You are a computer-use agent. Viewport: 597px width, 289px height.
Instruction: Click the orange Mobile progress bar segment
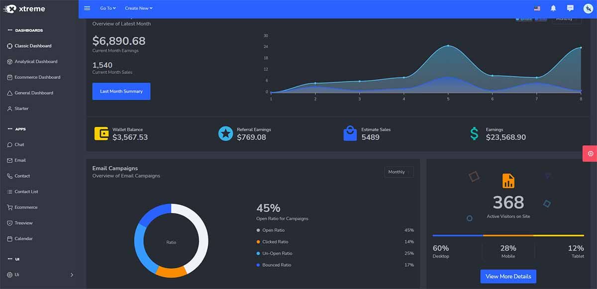point(508,235)
